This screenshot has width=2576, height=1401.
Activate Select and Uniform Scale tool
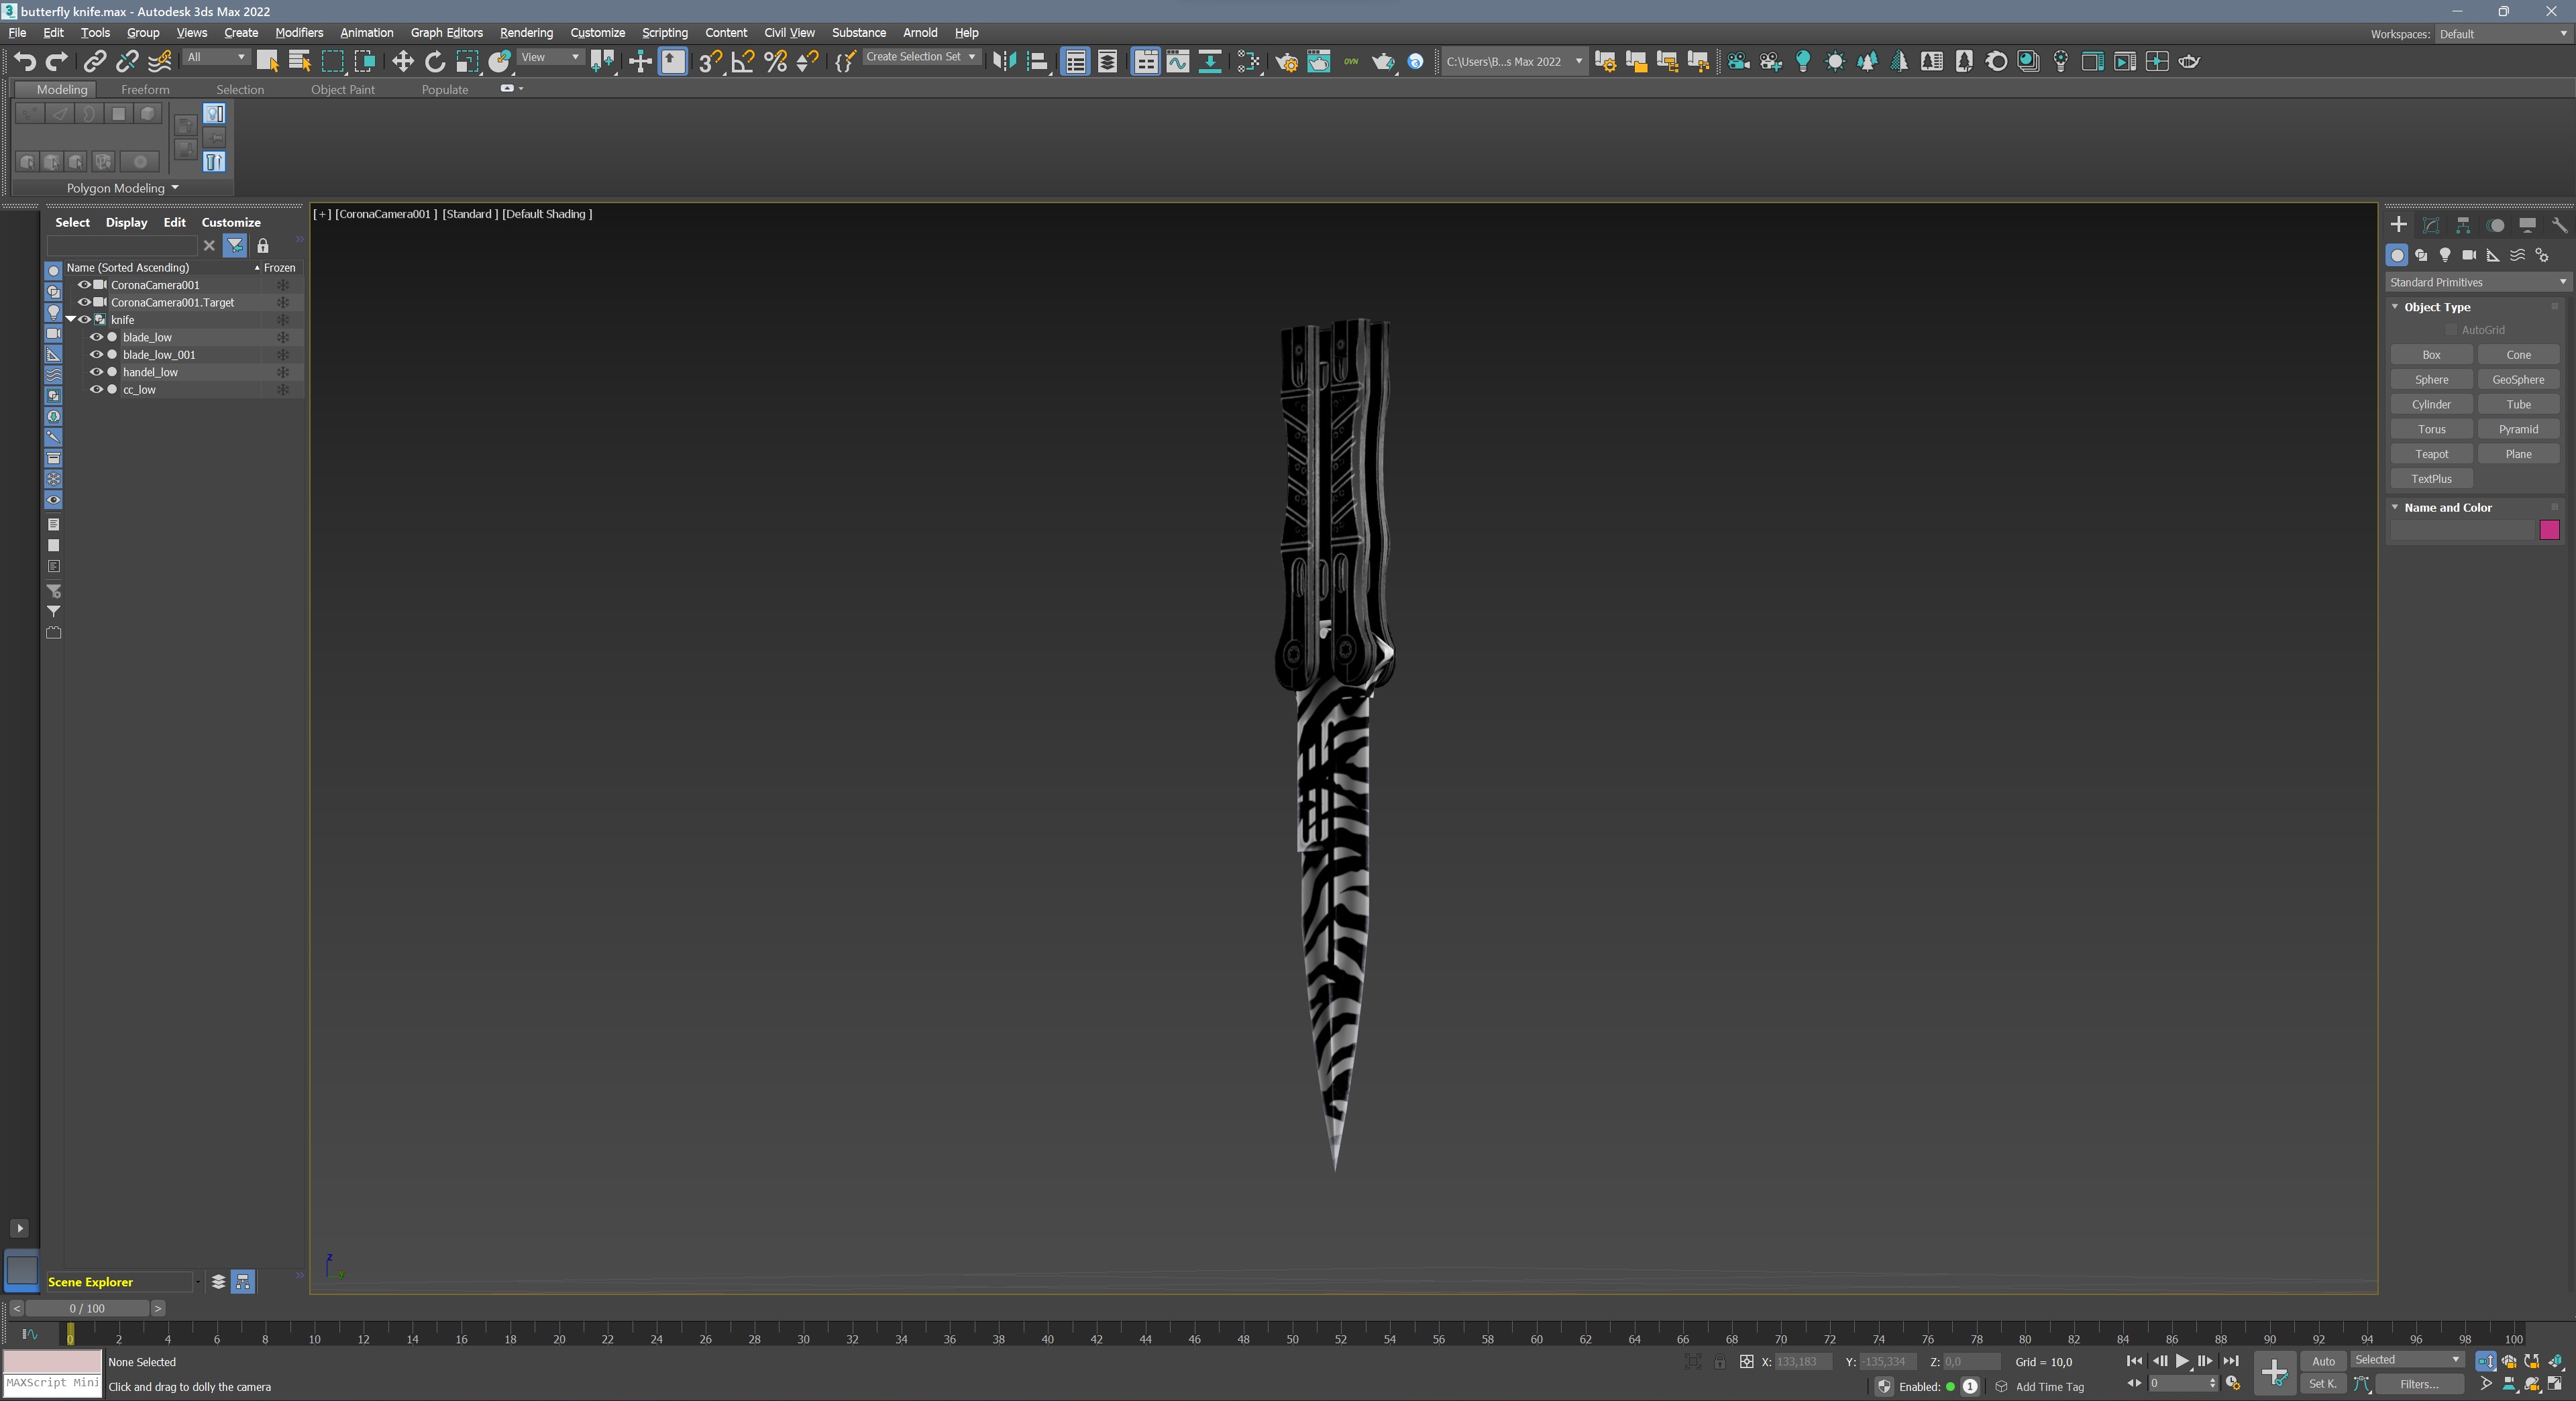coord(467,62)
